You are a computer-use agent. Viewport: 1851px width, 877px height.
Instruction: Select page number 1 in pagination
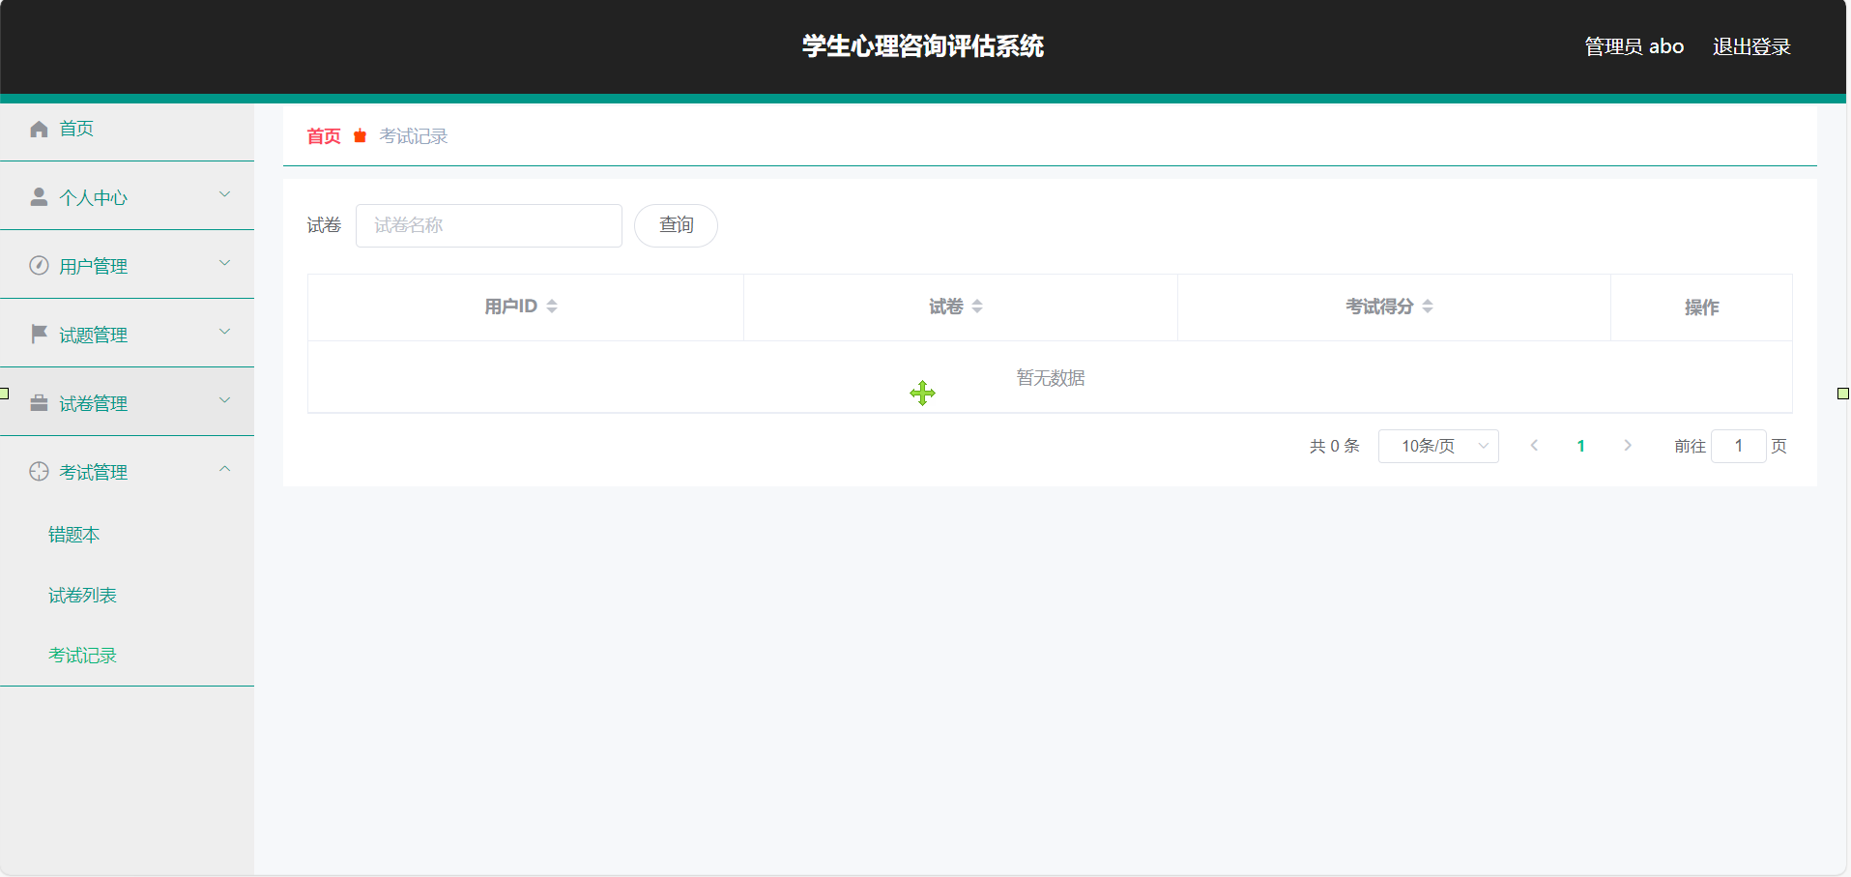pos(1580,446)
